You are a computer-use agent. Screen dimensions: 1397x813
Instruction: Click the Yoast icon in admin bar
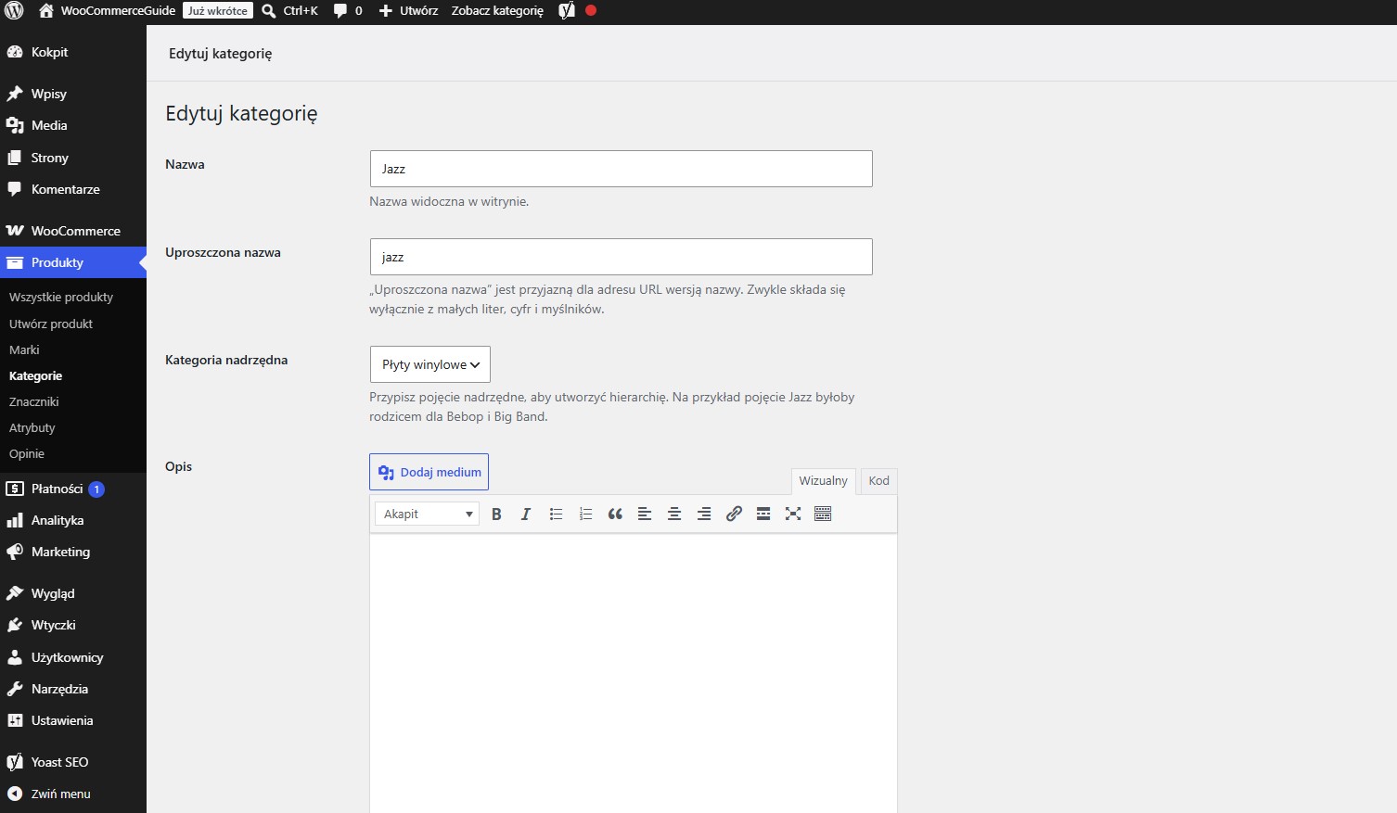(567, 11)
